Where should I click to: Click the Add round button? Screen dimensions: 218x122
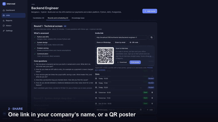pyautogui.click(x=150, y=11)
